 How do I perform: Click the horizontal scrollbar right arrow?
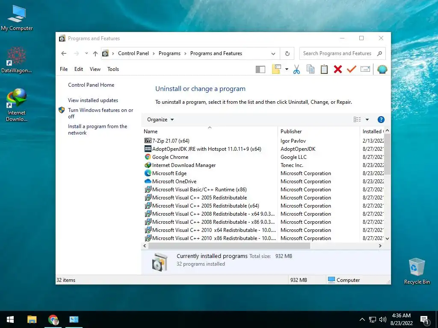[x=380, y=246]
